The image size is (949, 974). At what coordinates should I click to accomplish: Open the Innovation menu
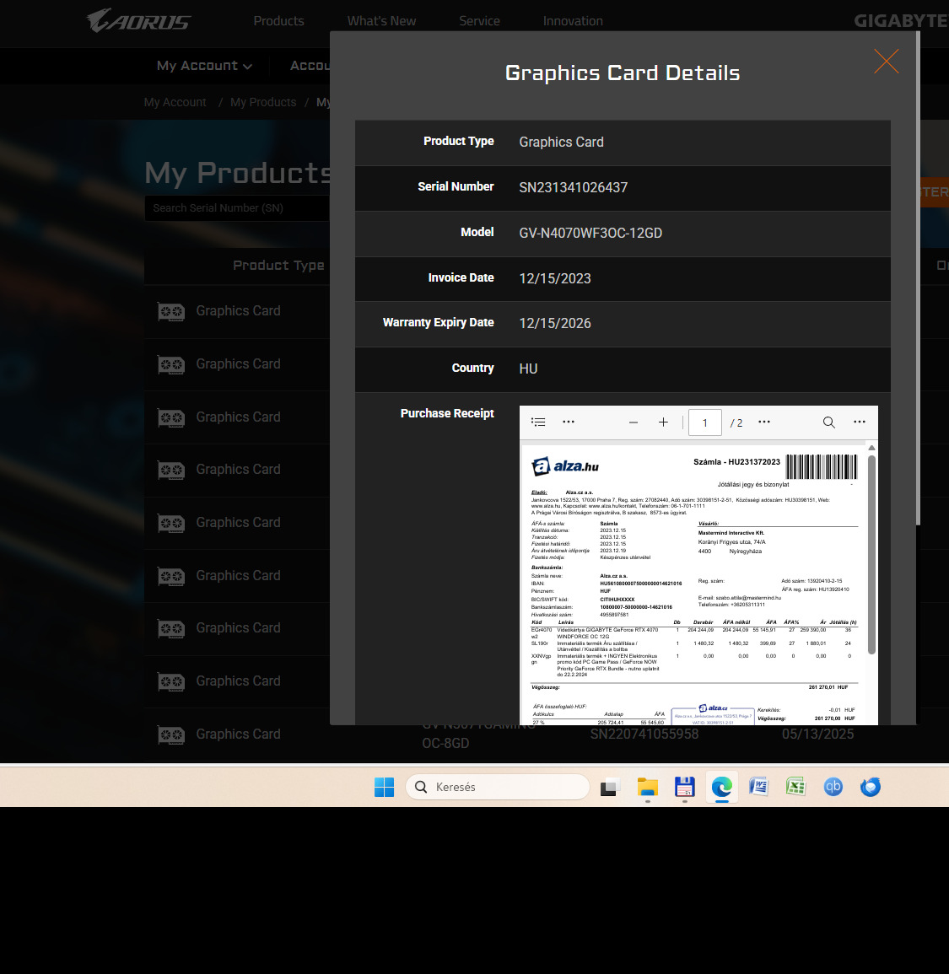click(573, 21)
